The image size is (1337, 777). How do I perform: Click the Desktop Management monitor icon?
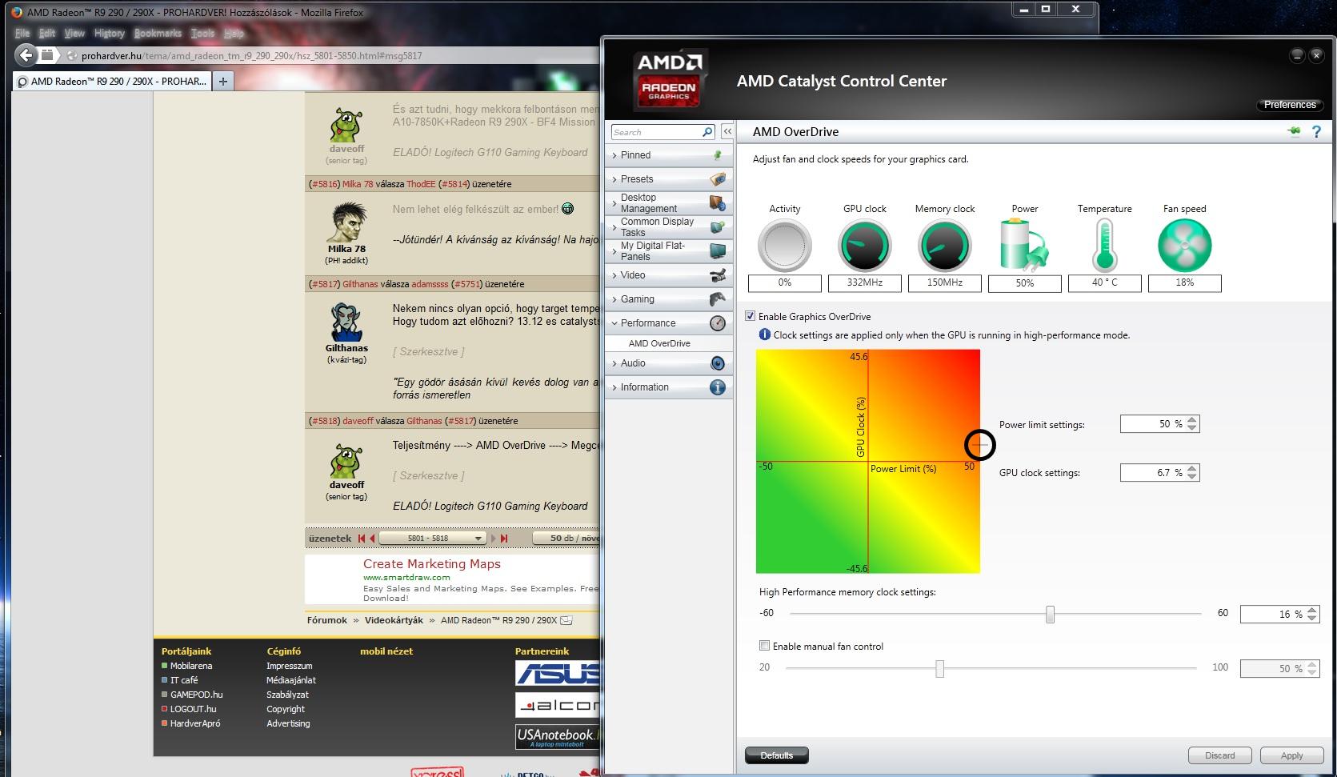(718, 202)
